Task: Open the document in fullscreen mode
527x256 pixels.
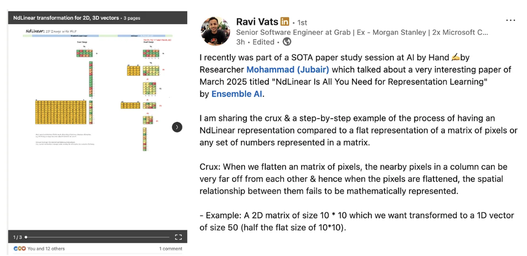Action: [x=179, y=237]
